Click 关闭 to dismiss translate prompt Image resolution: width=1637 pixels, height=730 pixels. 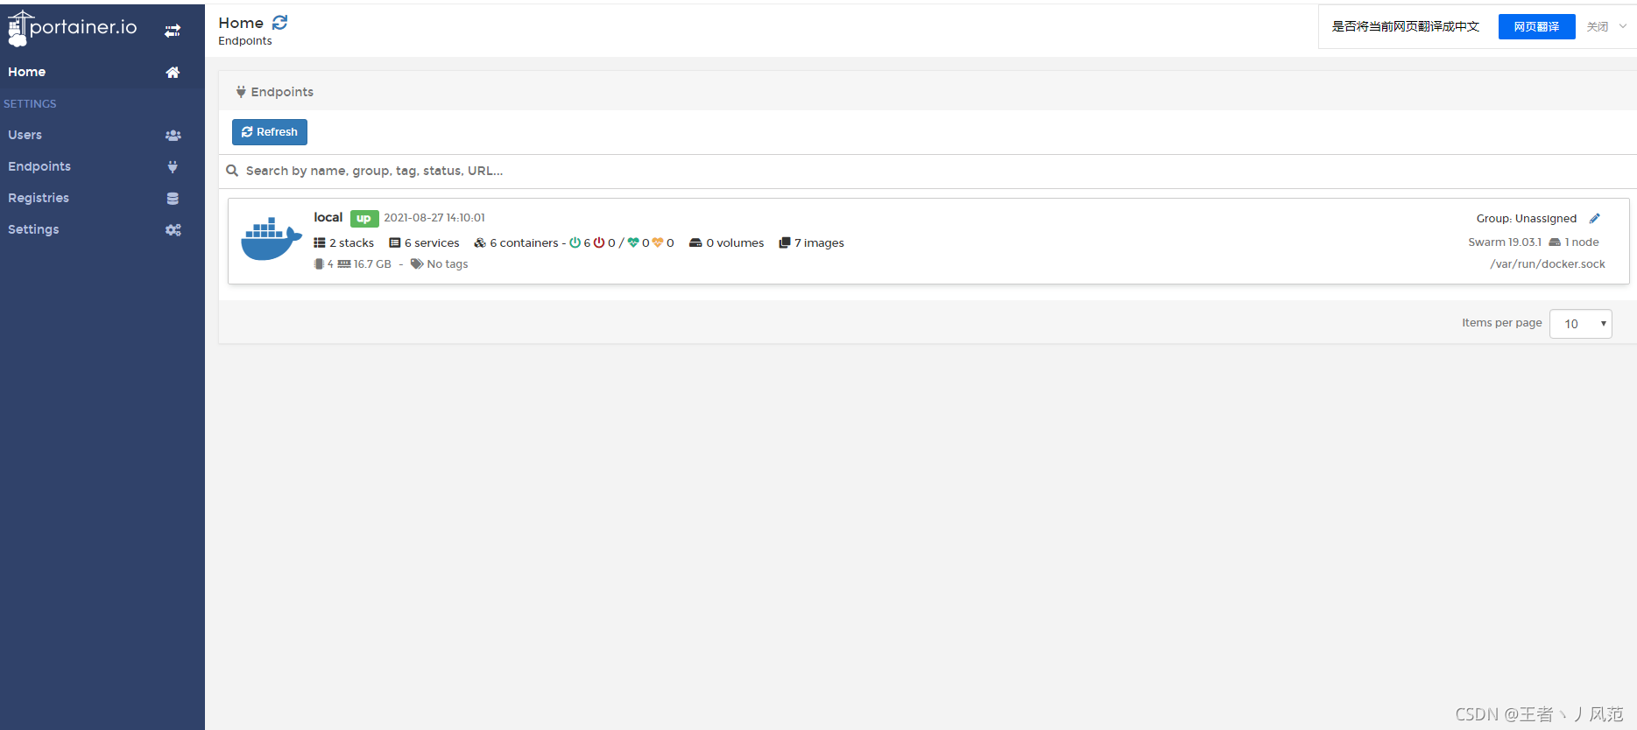[x=1598, y=27]
